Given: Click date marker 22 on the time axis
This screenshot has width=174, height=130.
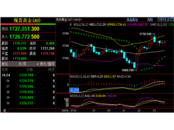Looking at the screenshot, I should [x=139, y=111].
